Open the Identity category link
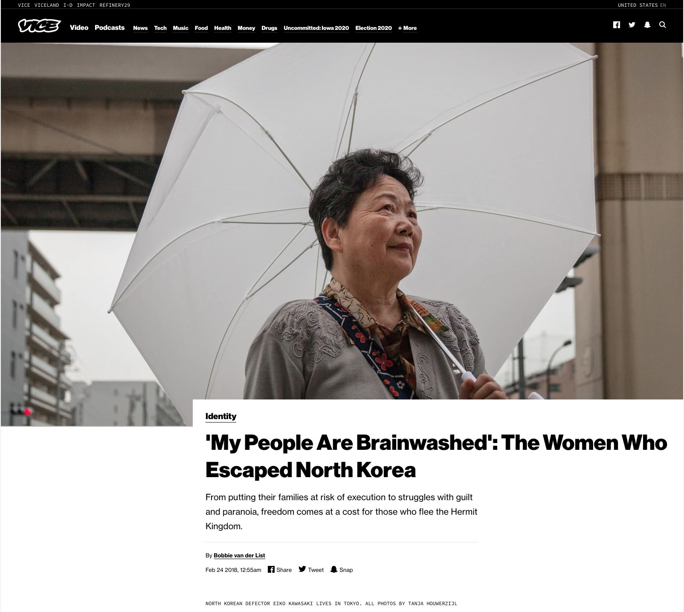 (x=221, y=417)
